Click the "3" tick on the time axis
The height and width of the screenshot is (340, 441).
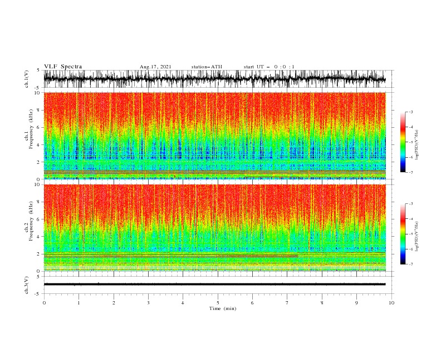148,303
